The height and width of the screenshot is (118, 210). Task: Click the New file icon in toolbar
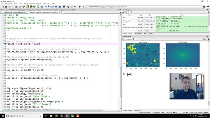pos(3,7)
